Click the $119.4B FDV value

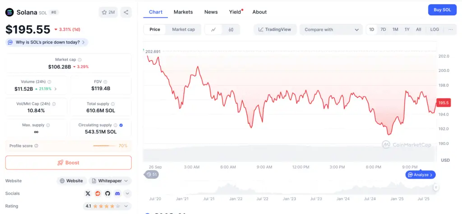(101, 89)
